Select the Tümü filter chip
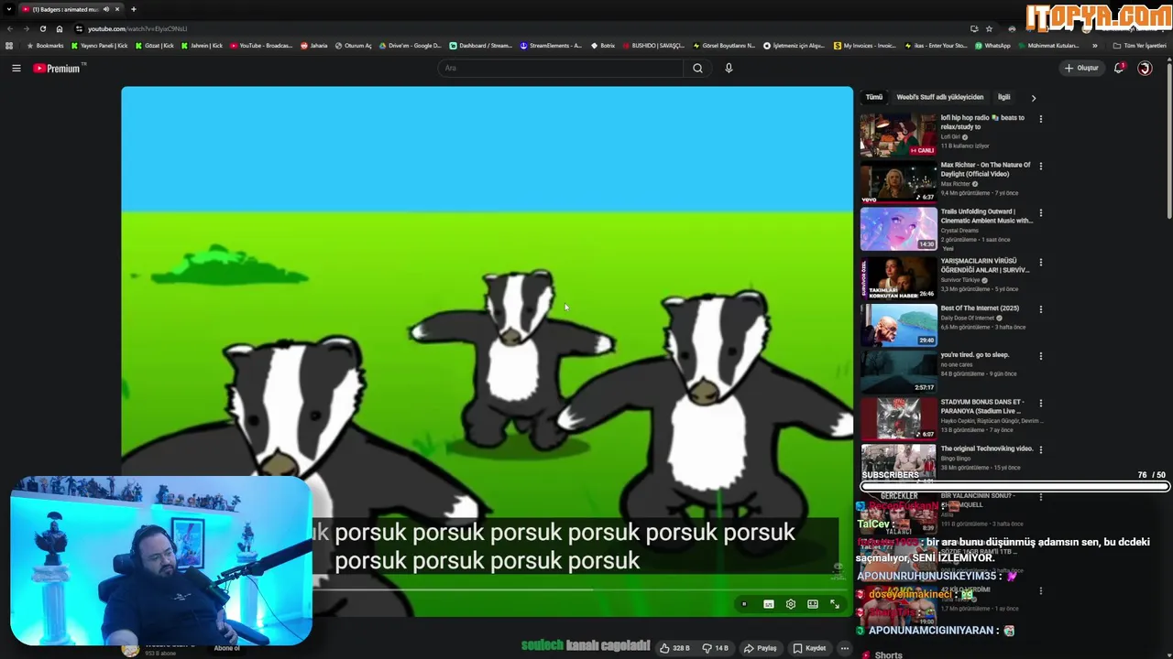 point(874,97)
